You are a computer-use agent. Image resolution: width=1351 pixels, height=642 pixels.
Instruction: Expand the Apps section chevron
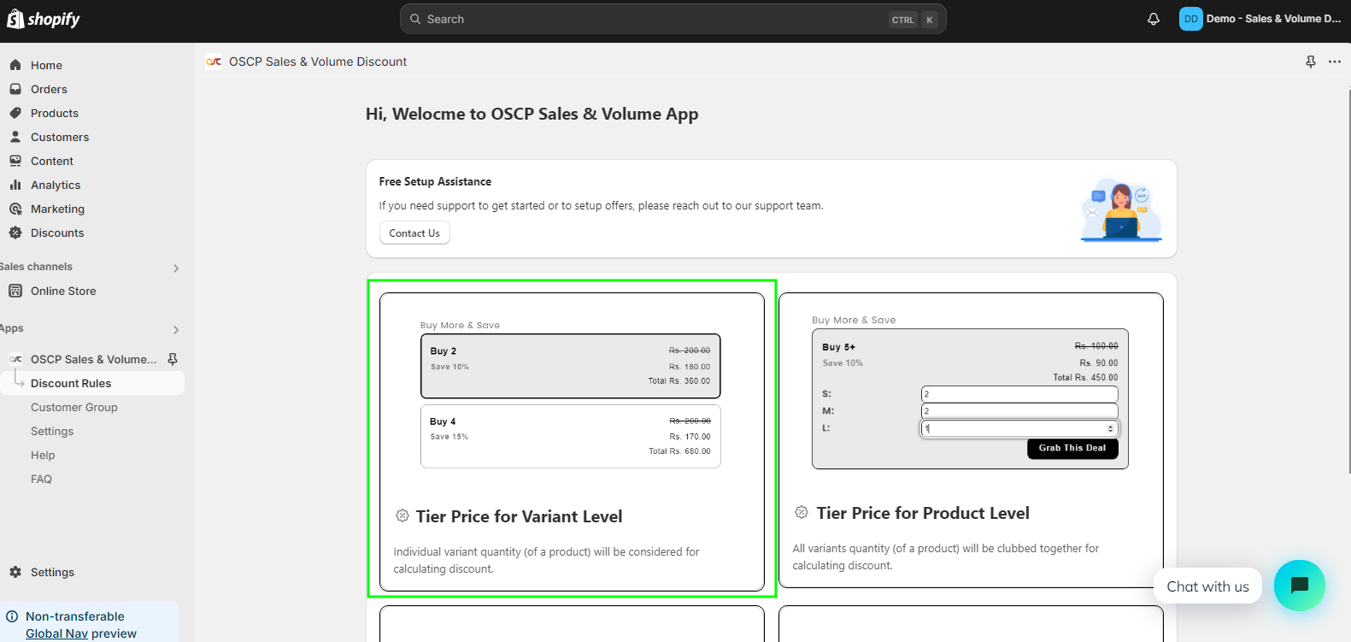(x=176, y=329)
